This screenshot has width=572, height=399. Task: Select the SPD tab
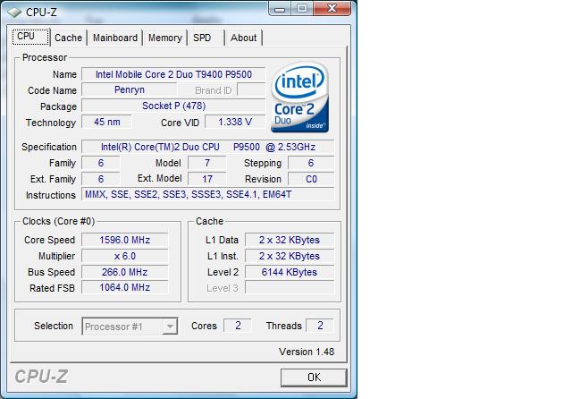(203, 38)
